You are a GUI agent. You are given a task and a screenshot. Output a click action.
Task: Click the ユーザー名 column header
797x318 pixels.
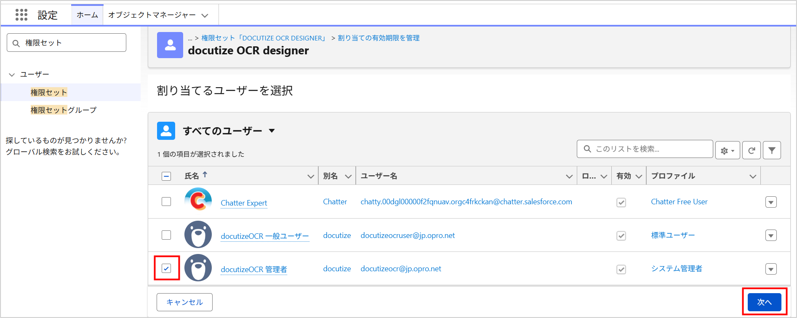tap(379, 176)
